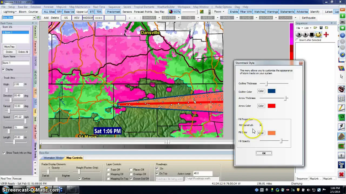The width and height of the screenshot is (346, 194).
Task: Toggle the Contour checkbox
Action: 80,178
